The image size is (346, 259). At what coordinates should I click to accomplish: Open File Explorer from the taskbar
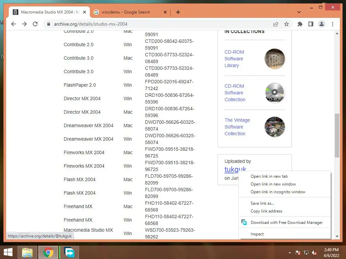point(27,252)
